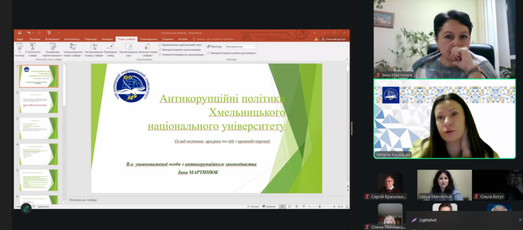Start slideshow from beginning (З початку)

(x=19, y=47)
